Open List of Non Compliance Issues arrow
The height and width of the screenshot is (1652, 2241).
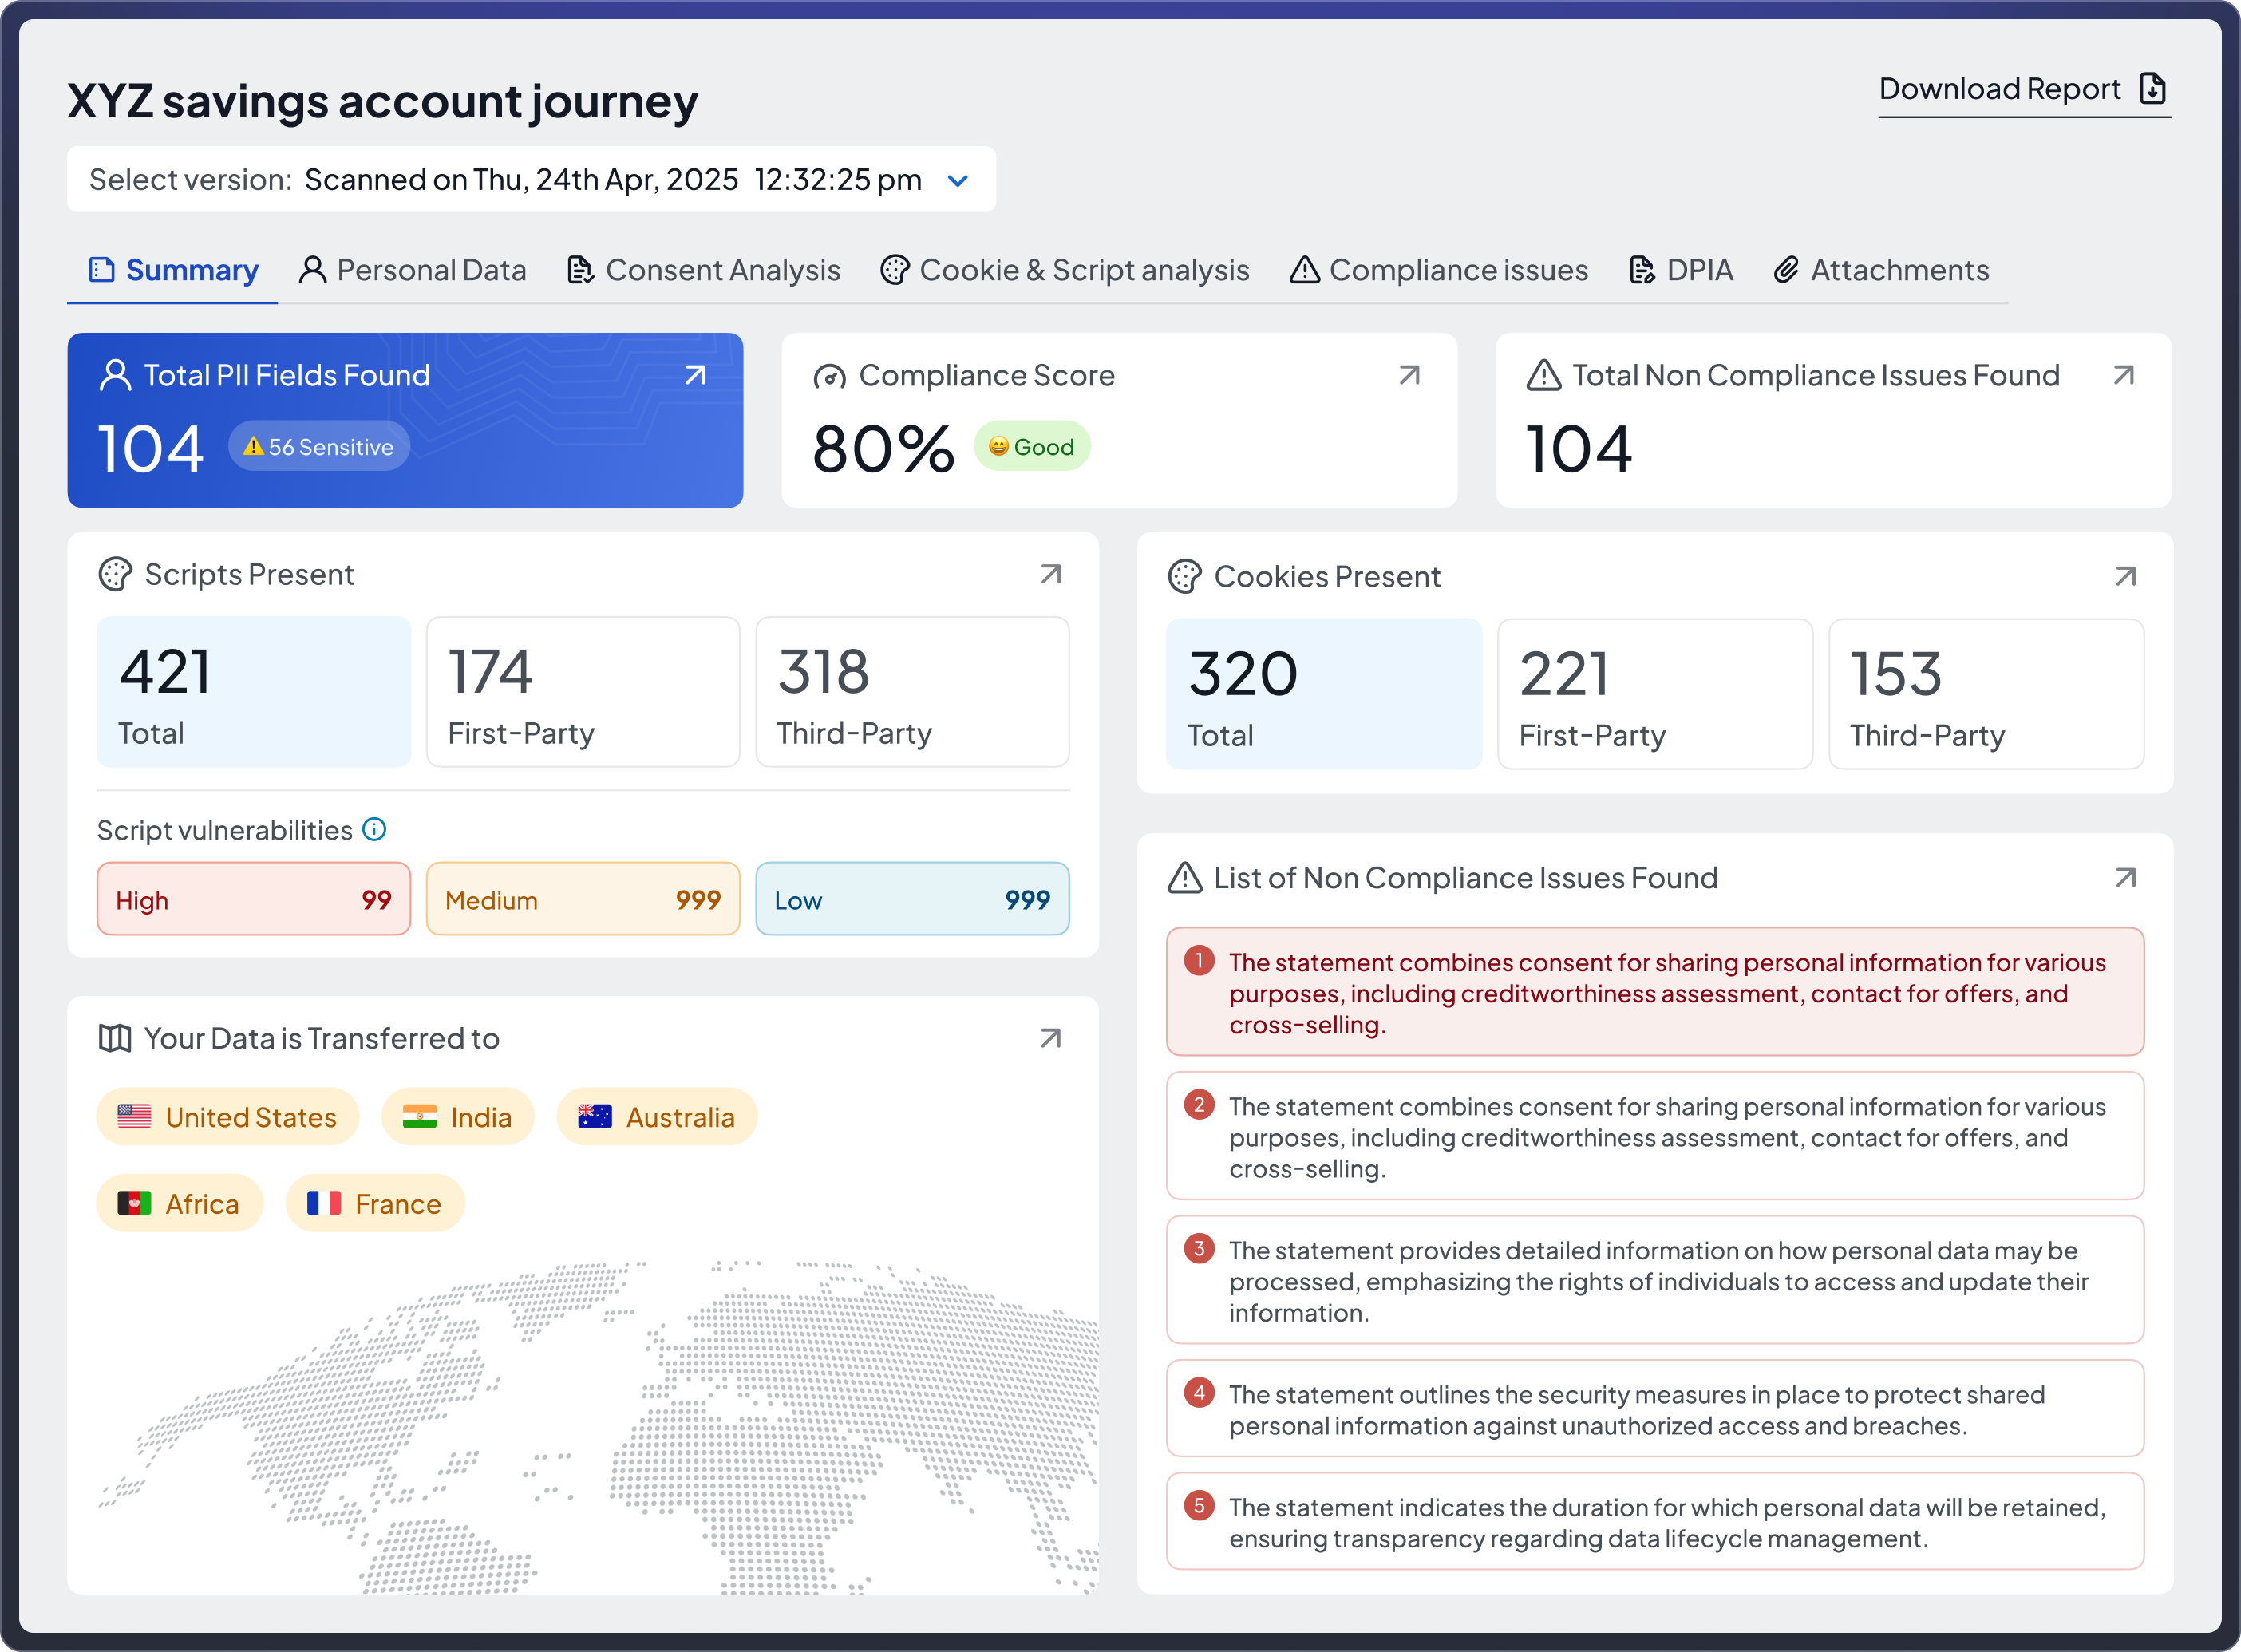(x=2126, y=877)
